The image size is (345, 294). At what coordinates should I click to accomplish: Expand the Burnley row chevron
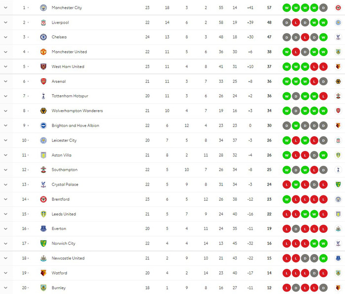coord(6,288)
